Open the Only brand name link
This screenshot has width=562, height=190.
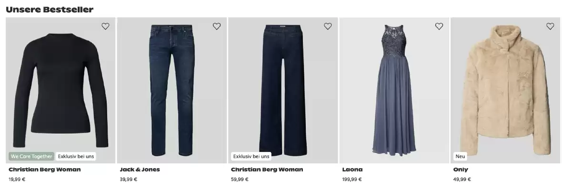(461, 170)
